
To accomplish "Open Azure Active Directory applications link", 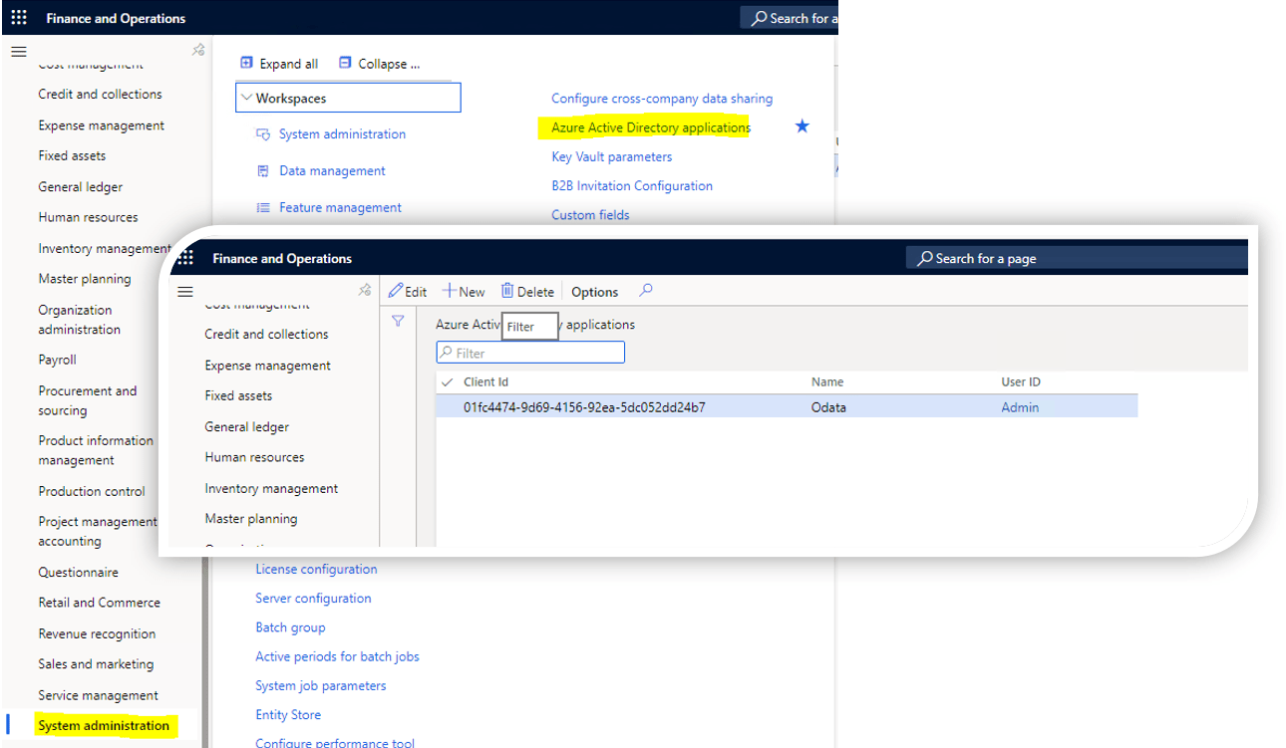I will pos(651,127).
